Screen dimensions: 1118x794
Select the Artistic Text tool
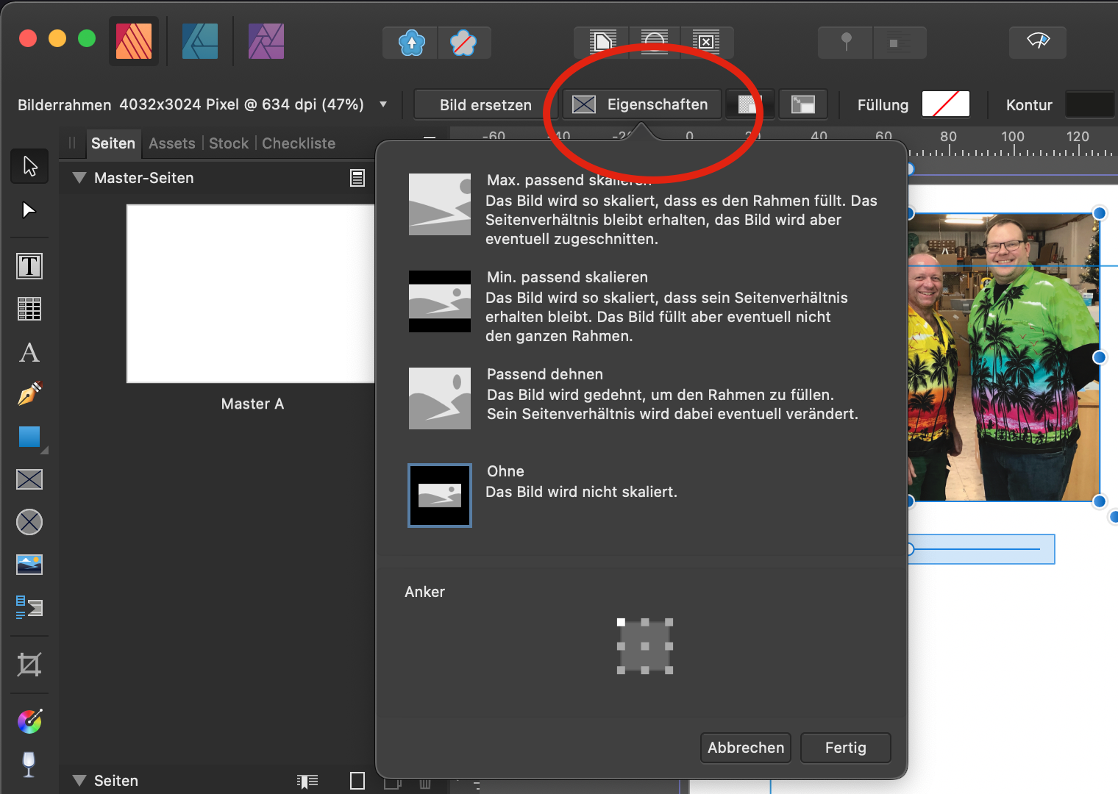29,352
